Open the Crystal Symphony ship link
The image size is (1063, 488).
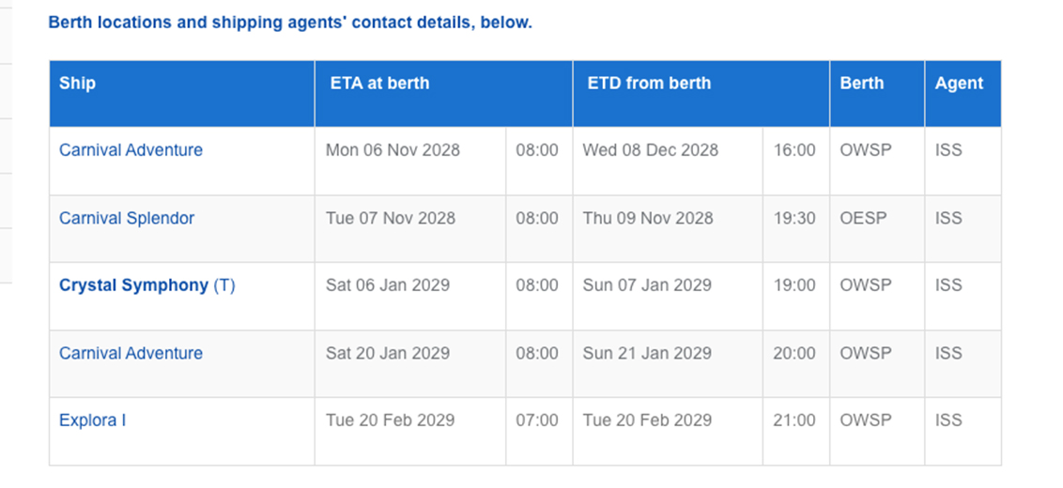[133, 285]
